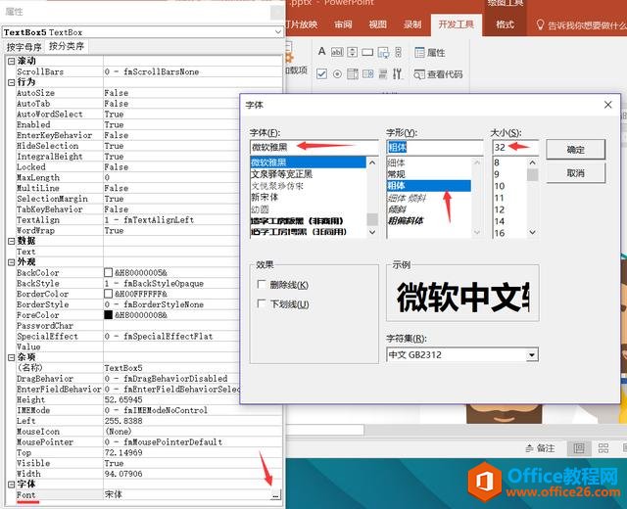Viewport: 627px width, 509px height.
Task: Close the Font dialog with X
Action: click(607, 105)
